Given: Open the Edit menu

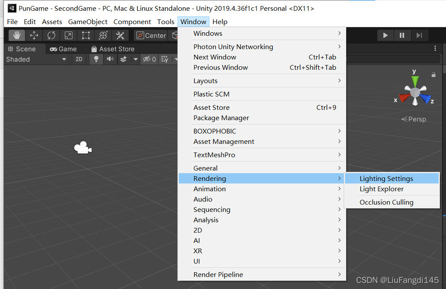Looking at the screenshot, I should pos(30,22).
